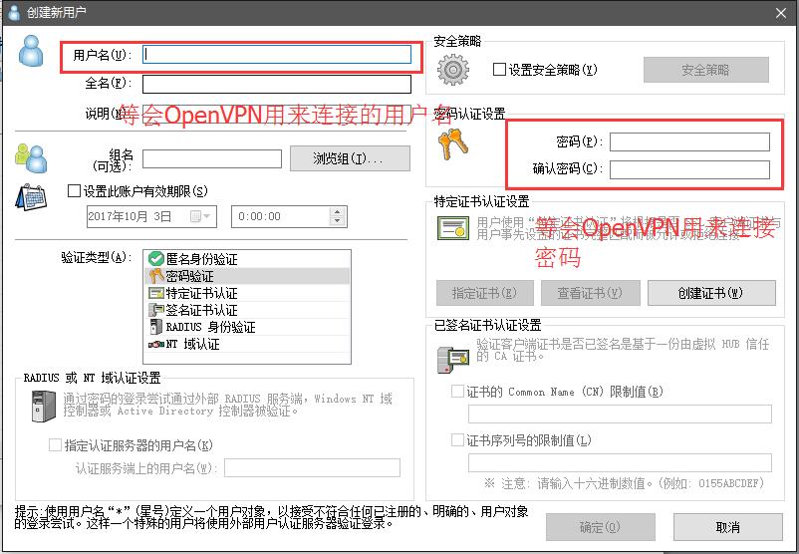Select 匿名身份验证 authentication type
Viewport: 799px width, 554px height.
click(x=248, y=259)
